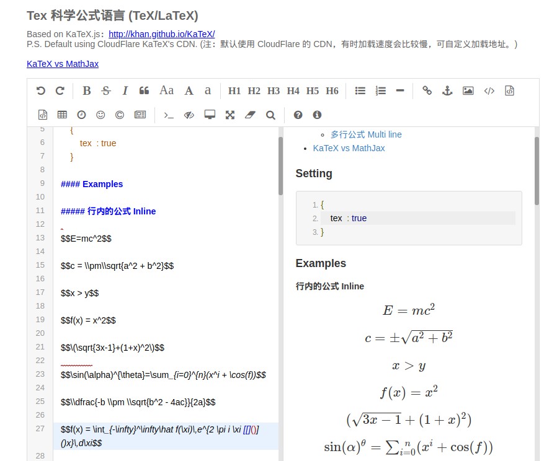Click the Examples heading in preview
Viewport: 557px width, 461px height.
click(321, 263)
